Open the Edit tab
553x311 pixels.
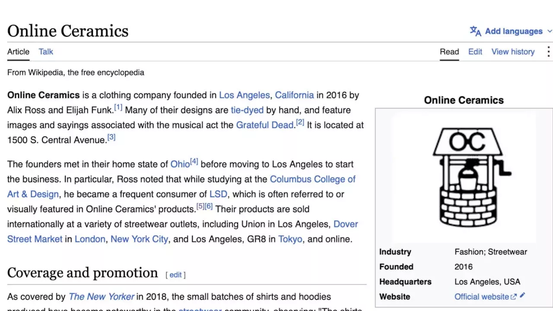(x=475, y=51)
